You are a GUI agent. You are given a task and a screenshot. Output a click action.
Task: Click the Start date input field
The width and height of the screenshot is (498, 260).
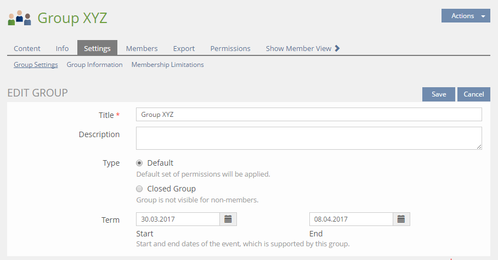[178, 219]
